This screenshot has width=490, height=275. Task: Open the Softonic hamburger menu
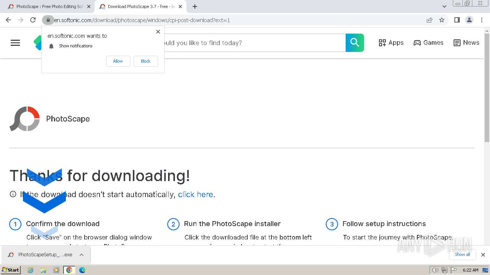pyautogui.click(x=15, y=43)
